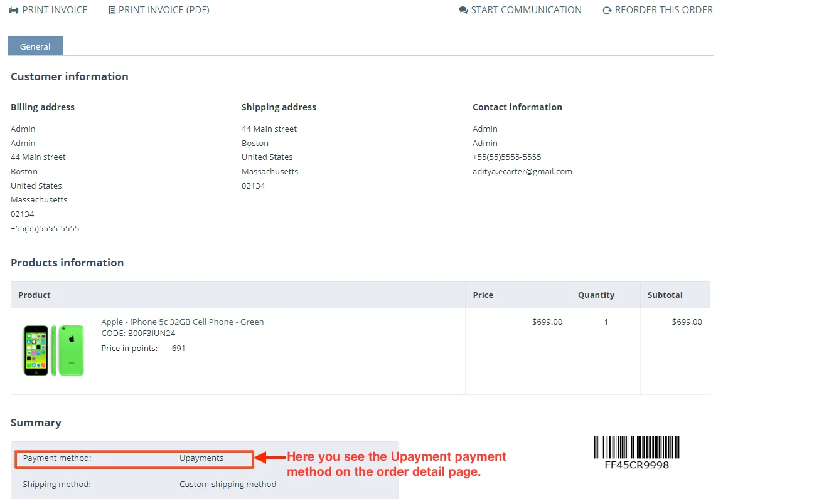824x499 pixels.
Task: Click the Billing address heading
Action: click(x=43, y=107)
